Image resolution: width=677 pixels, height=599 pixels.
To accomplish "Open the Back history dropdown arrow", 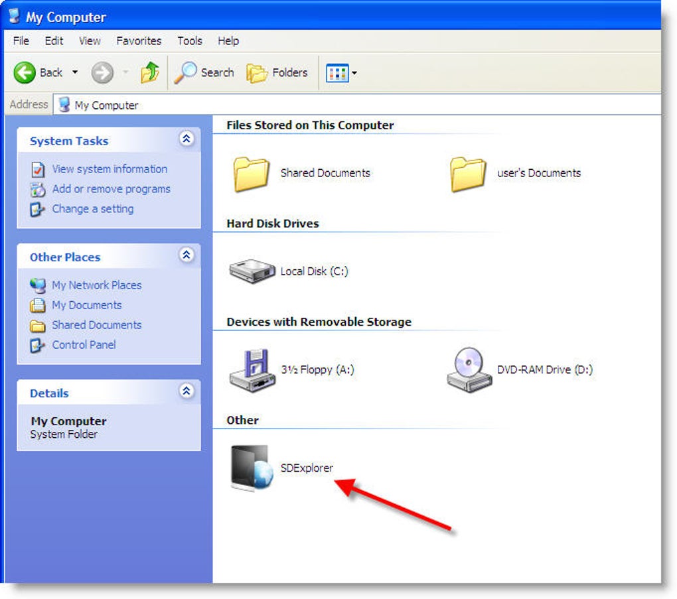I will click(x=75, y=72).
